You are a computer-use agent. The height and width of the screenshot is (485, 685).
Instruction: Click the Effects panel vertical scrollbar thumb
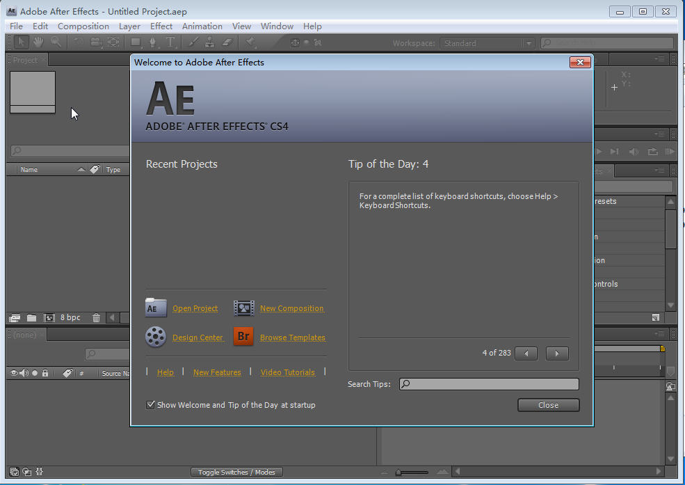[670, 229]
